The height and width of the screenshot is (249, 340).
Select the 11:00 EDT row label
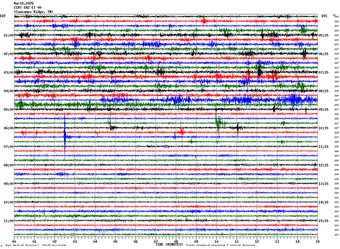9,221
